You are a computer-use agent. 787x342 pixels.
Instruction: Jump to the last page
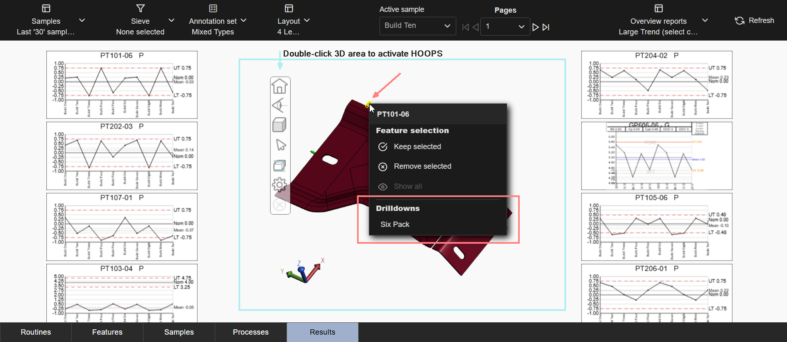(546, 27)
